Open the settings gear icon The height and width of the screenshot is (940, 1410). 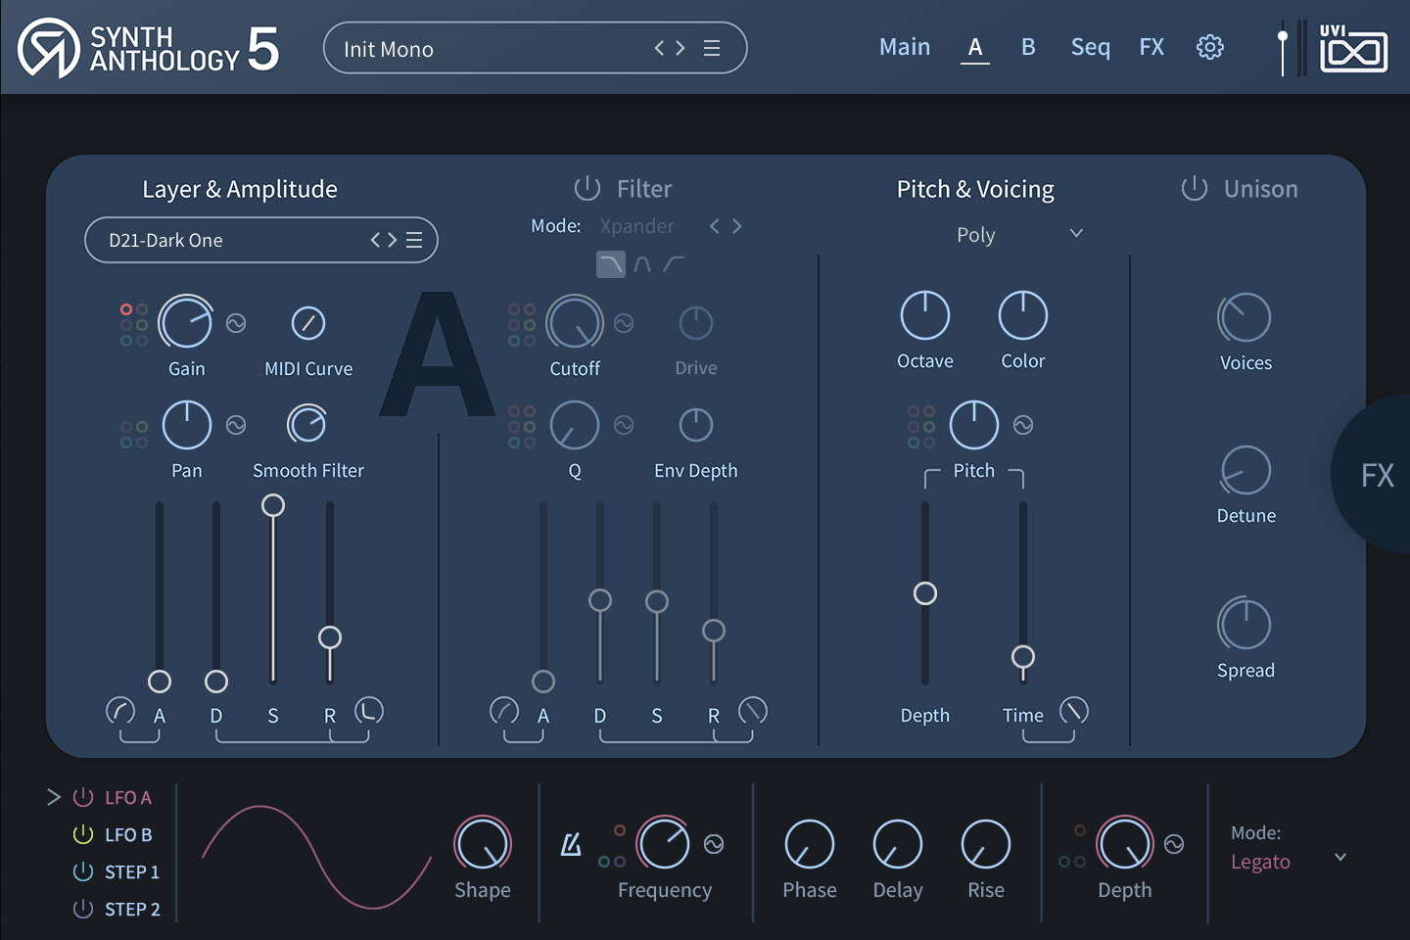[1210, 47]
